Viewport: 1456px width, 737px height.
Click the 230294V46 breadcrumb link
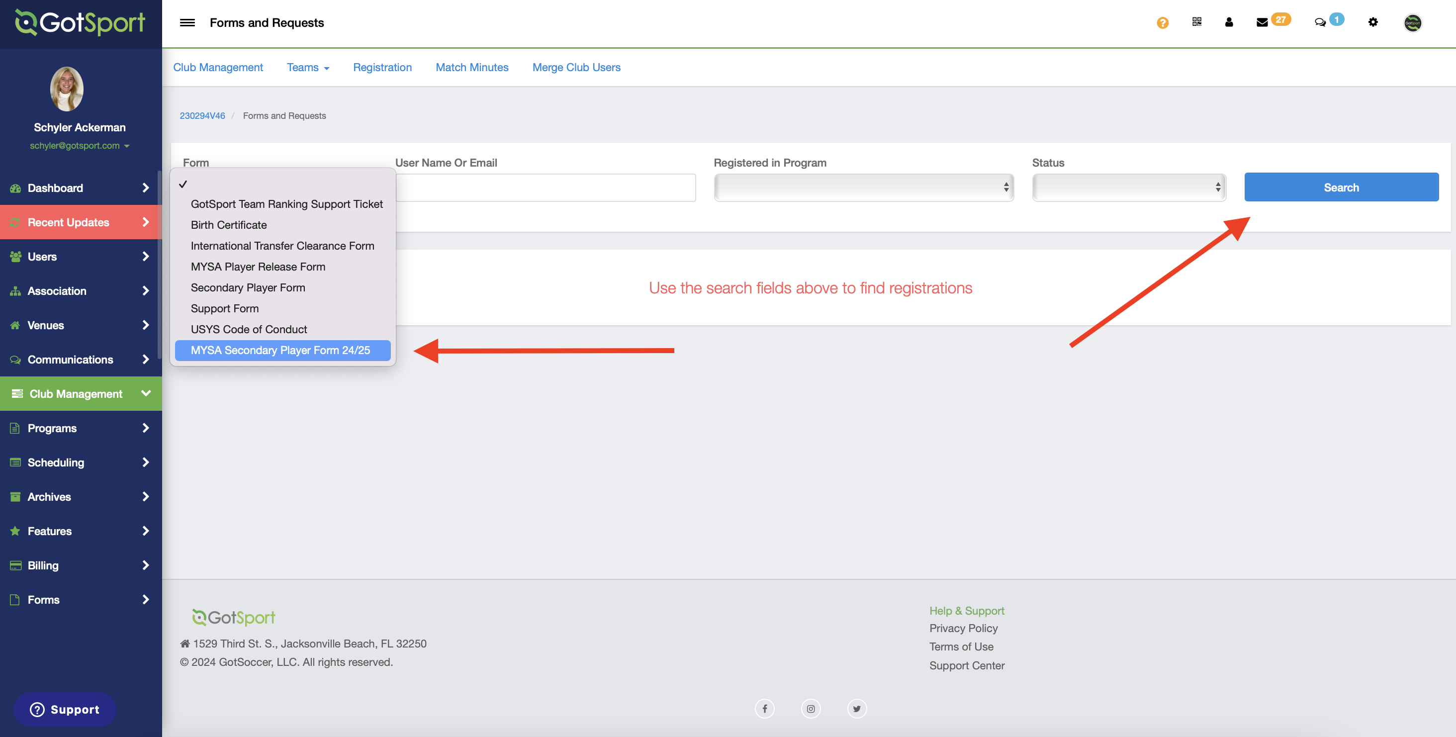[x=202, y=115]
